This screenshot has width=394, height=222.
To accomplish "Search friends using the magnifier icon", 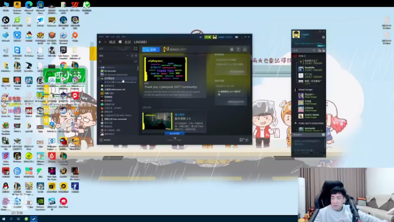I will 314,50.
